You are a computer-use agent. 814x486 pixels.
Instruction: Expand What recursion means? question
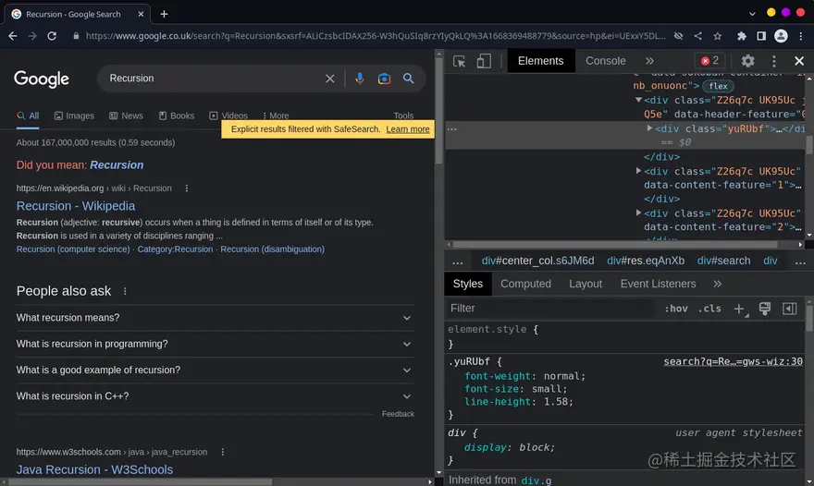pyautogui.click(x=215, y=318)
